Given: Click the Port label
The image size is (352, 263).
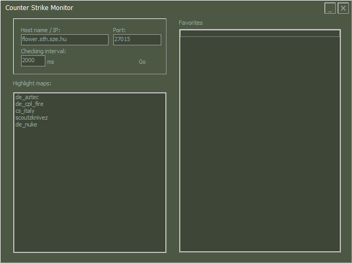Looking at the screenshot, I should pos(119,30).
